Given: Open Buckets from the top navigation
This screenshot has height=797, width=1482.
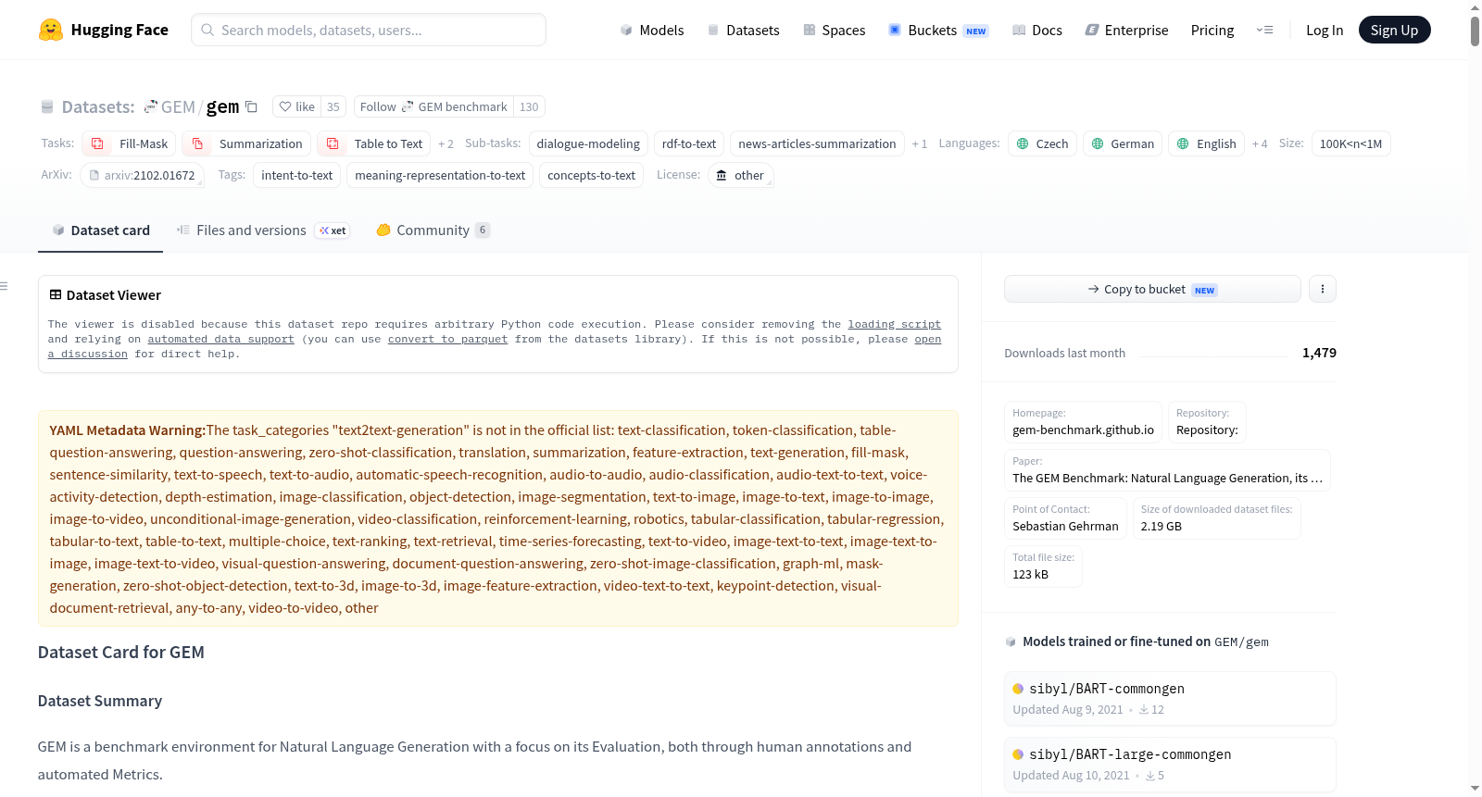Looking at the screenshot, I should (x=938, y=30).
